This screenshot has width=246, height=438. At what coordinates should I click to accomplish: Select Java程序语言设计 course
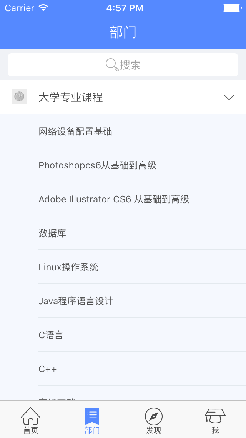[76, 301]
